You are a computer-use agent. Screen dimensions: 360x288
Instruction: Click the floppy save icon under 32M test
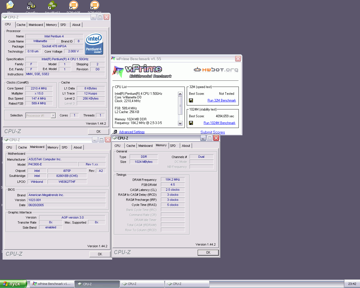191,100
